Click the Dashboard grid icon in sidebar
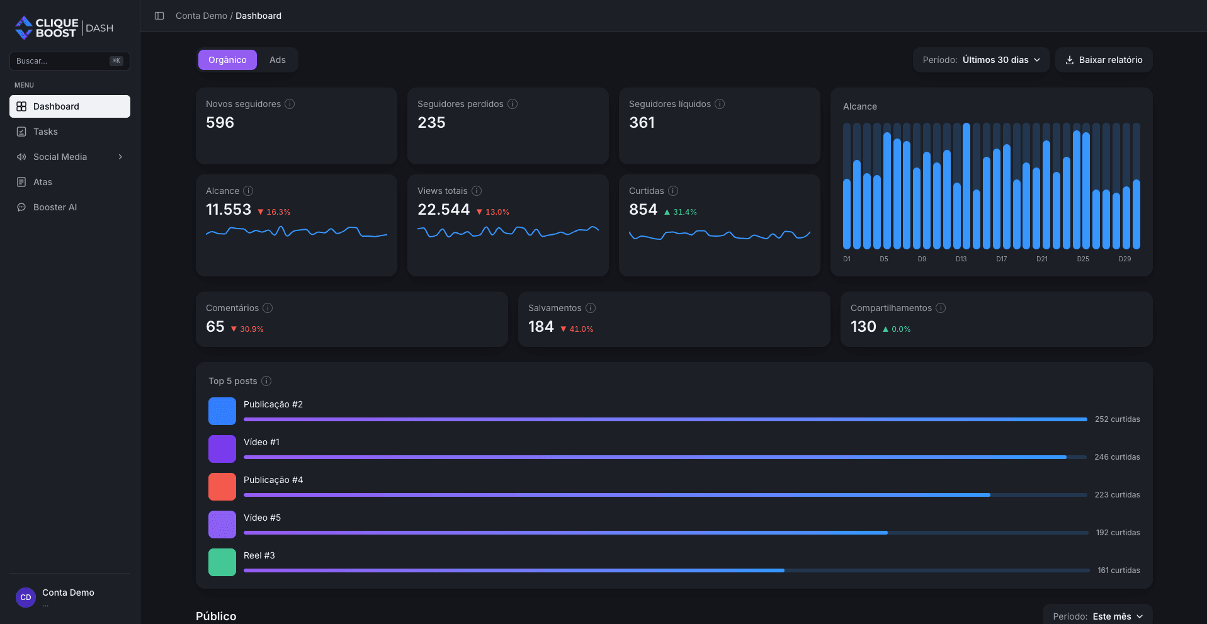 click(21, 106)
